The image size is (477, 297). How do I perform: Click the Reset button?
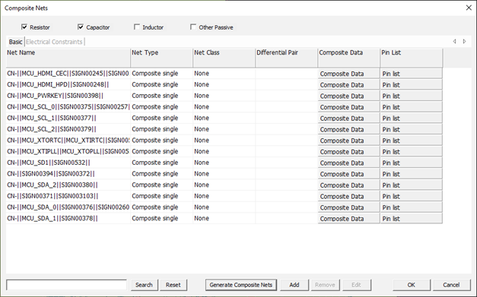[x=173, y=285]
